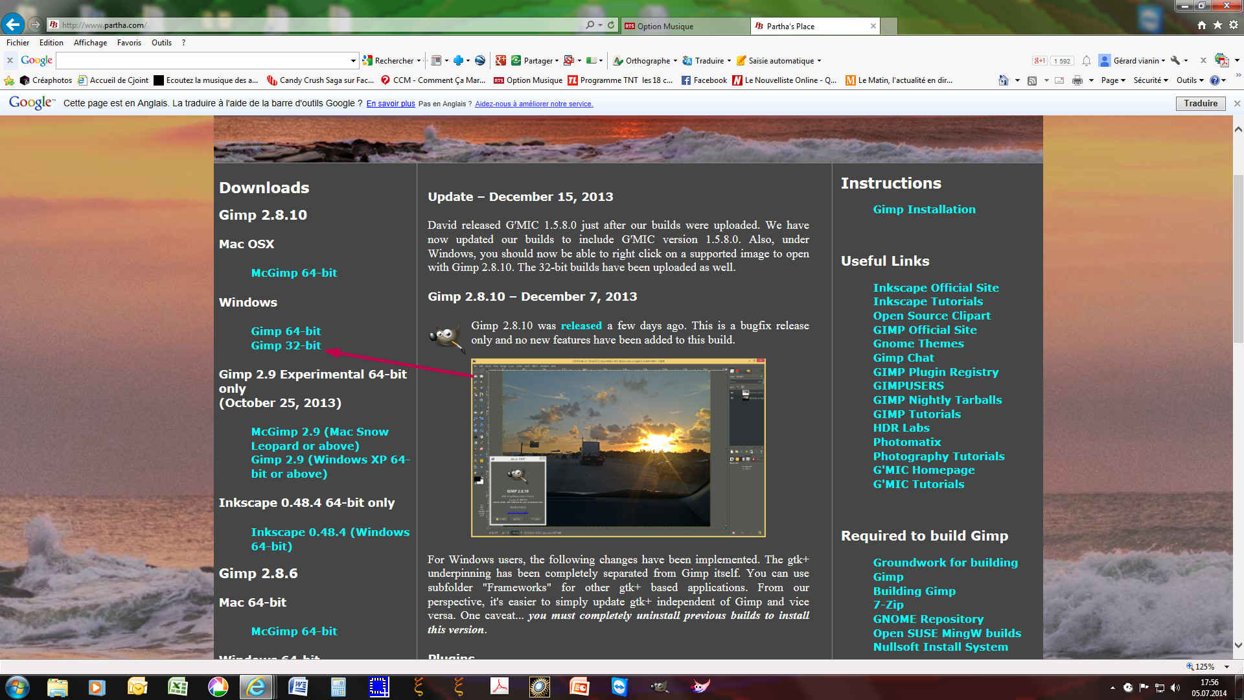This screenshot has width=1244, height=700.
Task: Open the search magnifier in address bar
Action: pos(590,25)
